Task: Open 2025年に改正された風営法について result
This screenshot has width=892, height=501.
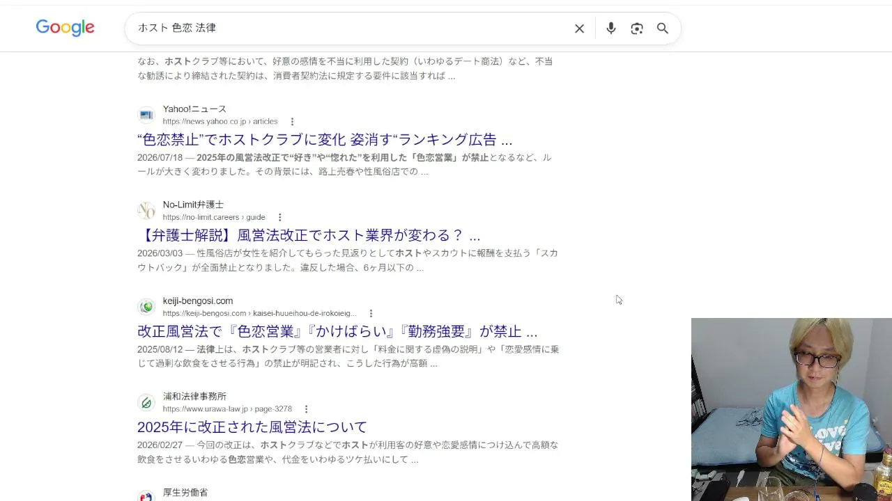Action: (252, 427)
